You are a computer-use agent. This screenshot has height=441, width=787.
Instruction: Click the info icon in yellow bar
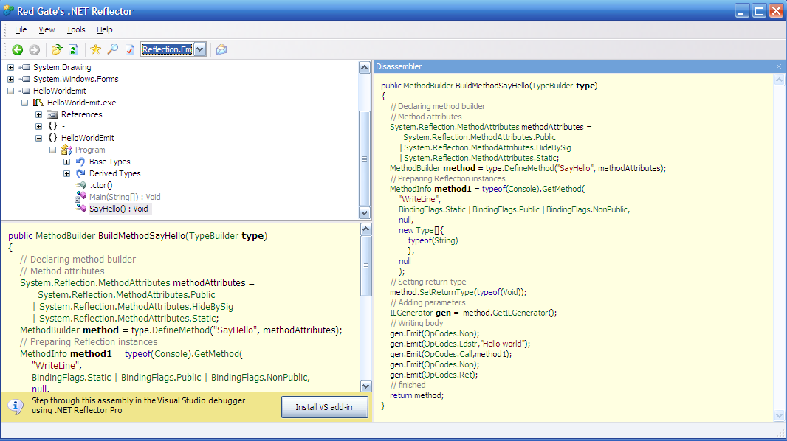pos(15,406)
